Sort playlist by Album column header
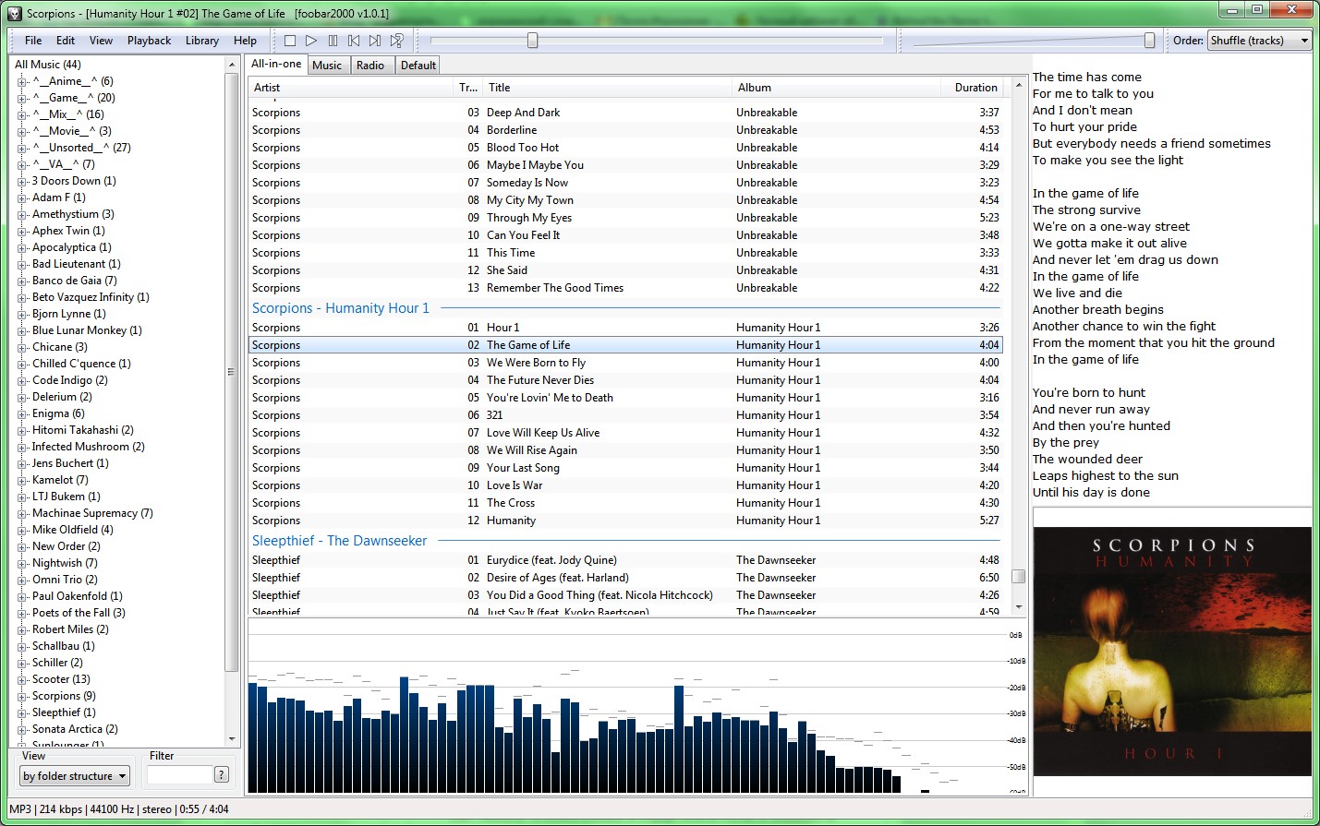The image size is (1320, 826). pyautogui.click(x=837, y=88)
